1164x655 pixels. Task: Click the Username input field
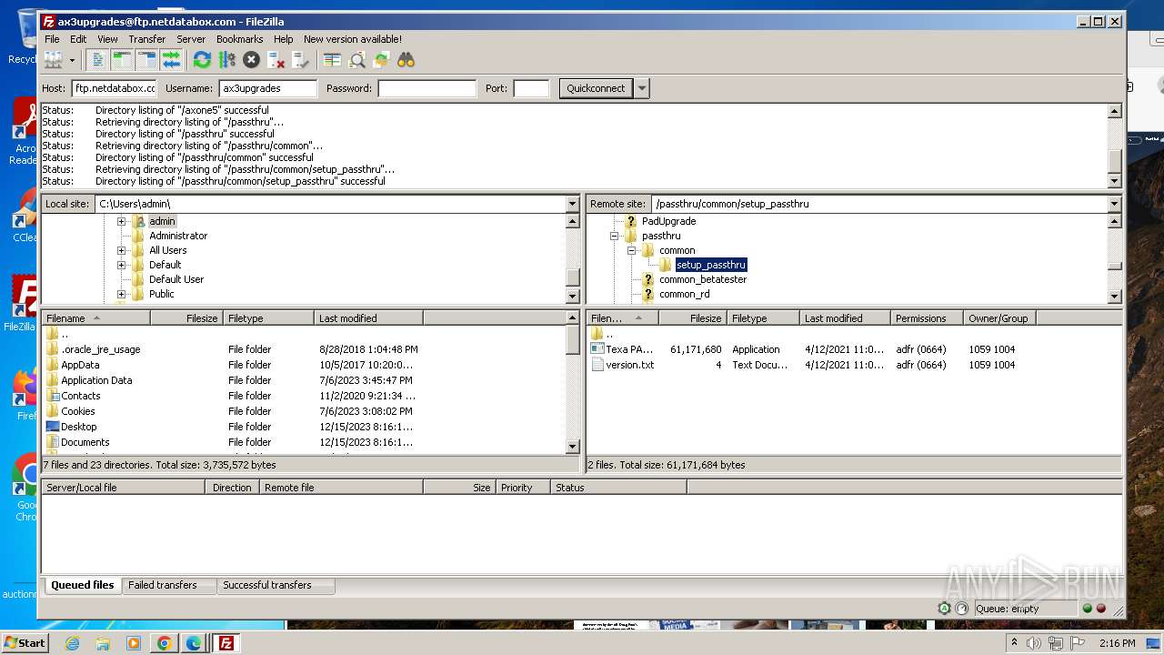pyautogui.click(x=268, y=88)
